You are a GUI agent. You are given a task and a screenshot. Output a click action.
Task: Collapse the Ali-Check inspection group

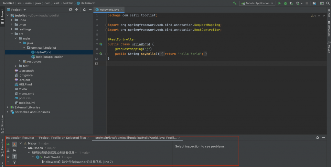[25, 148]
